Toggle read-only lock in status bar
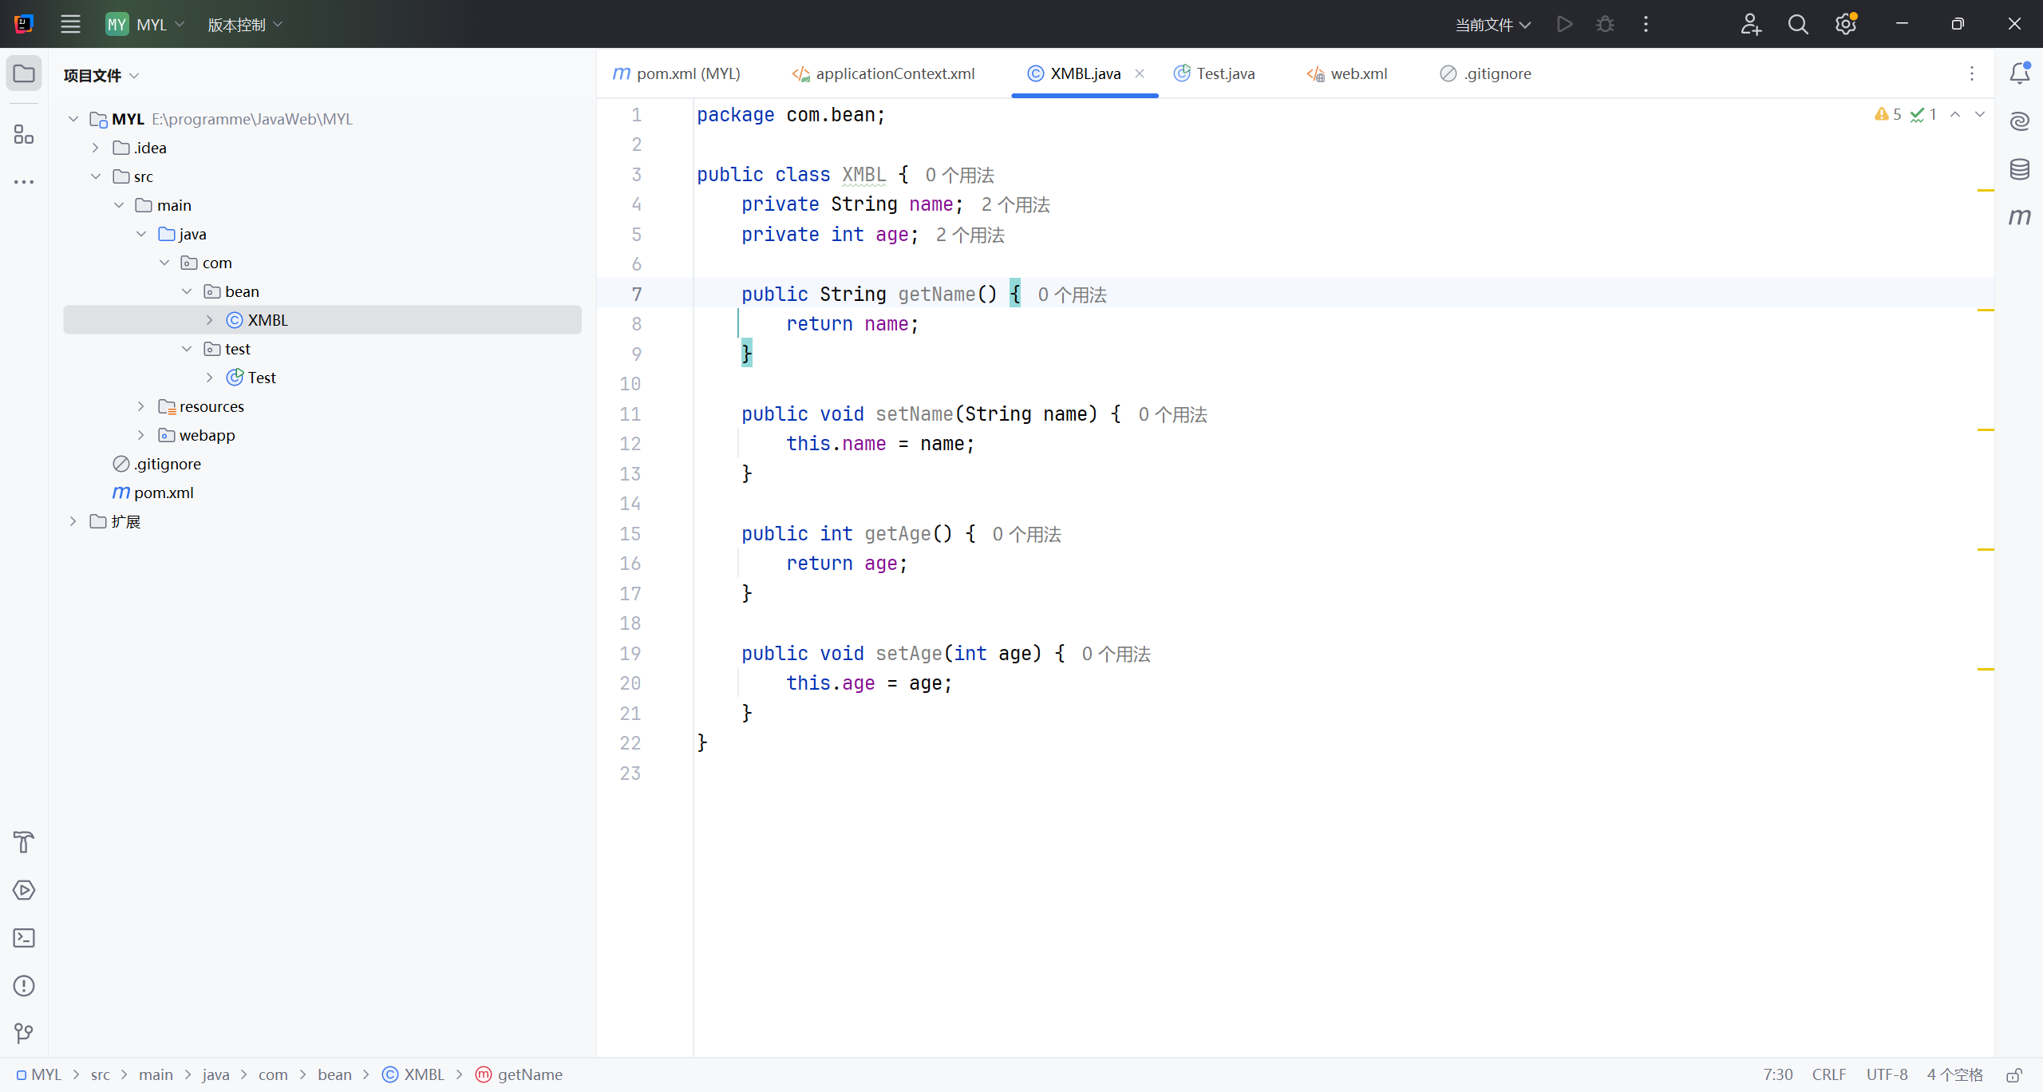This screenshot has height=1092, width=2043. pos(2014,1074)
